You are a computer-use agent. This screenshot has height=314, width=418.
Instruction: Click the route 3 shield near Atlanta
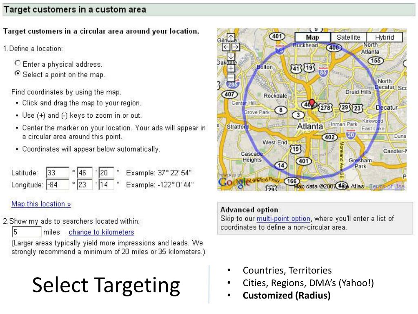point(298,115)
